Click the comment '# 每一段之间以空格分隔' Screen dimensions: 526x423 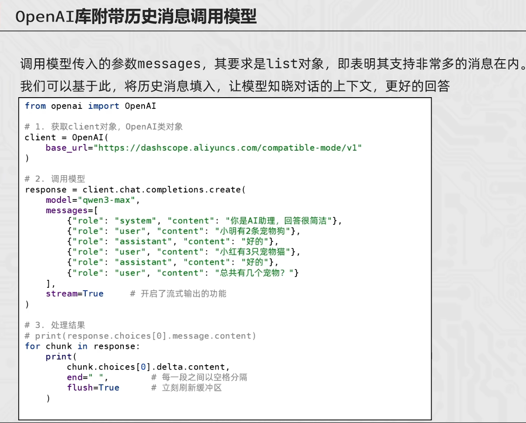pos(199,377)
